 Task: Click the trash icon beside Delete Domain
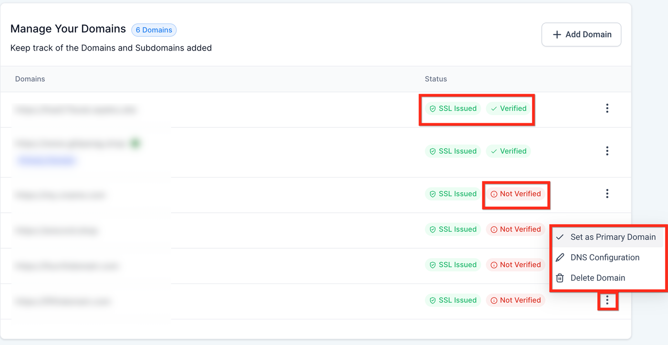tap(560, 278)
